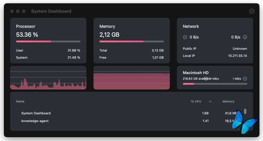Viewport: 263px width, 141px height.
Task: Open the settings gear in title bar
Action: click(x=252, y=11)
